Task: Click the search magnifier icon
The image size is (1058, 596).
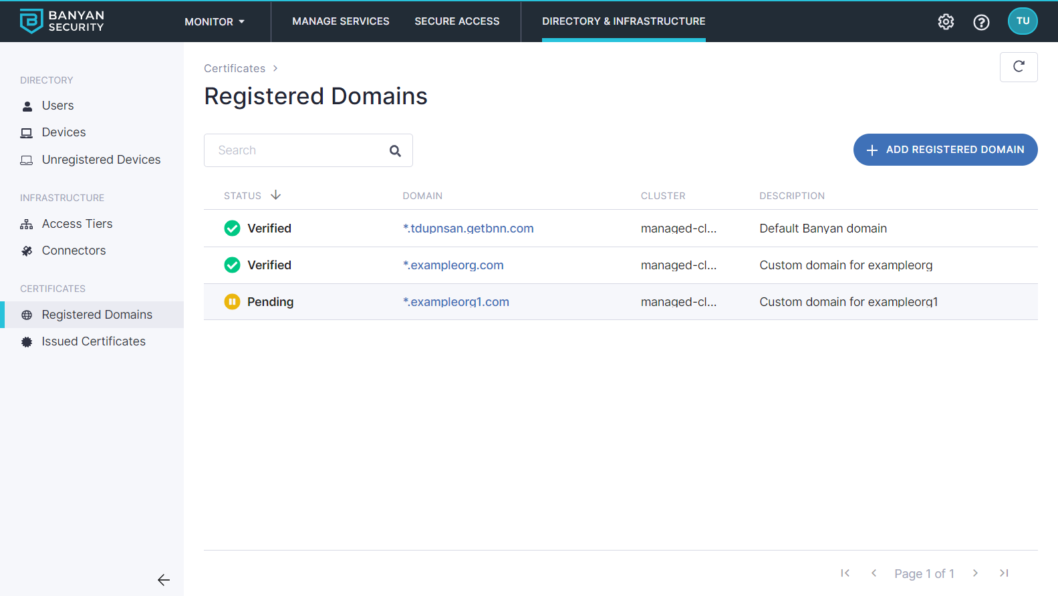Action: tap(395, 151)
